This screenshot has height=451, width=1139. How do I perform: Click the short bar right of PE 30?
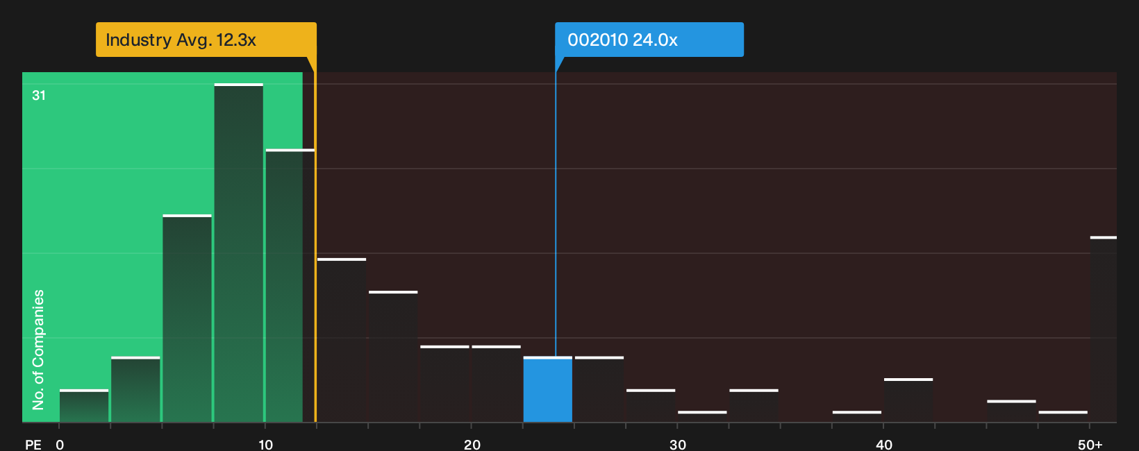pos(702,416)
